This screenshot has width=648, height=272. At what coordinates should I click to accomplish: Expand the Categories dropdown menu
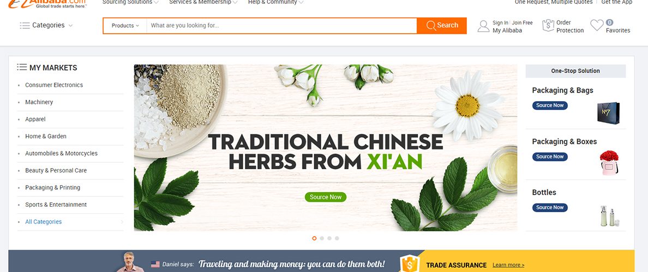[x=46, y=25]
